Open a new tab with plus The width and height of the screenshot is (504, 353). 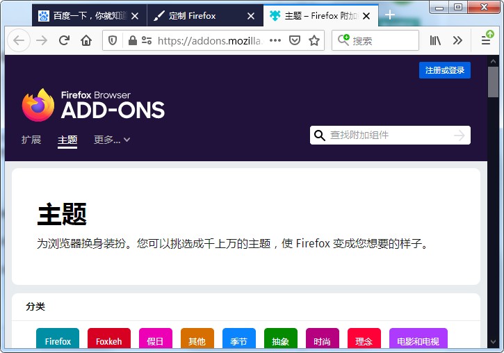(390, 15)
